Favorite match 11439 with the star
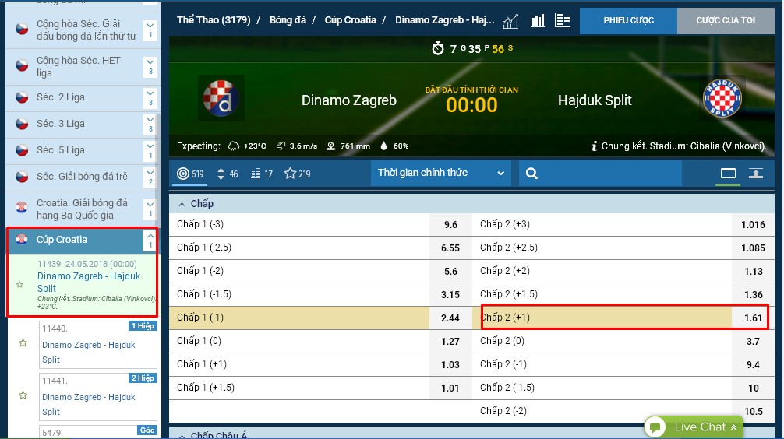This screenshot has height=439, width=784. click(19, 285)
